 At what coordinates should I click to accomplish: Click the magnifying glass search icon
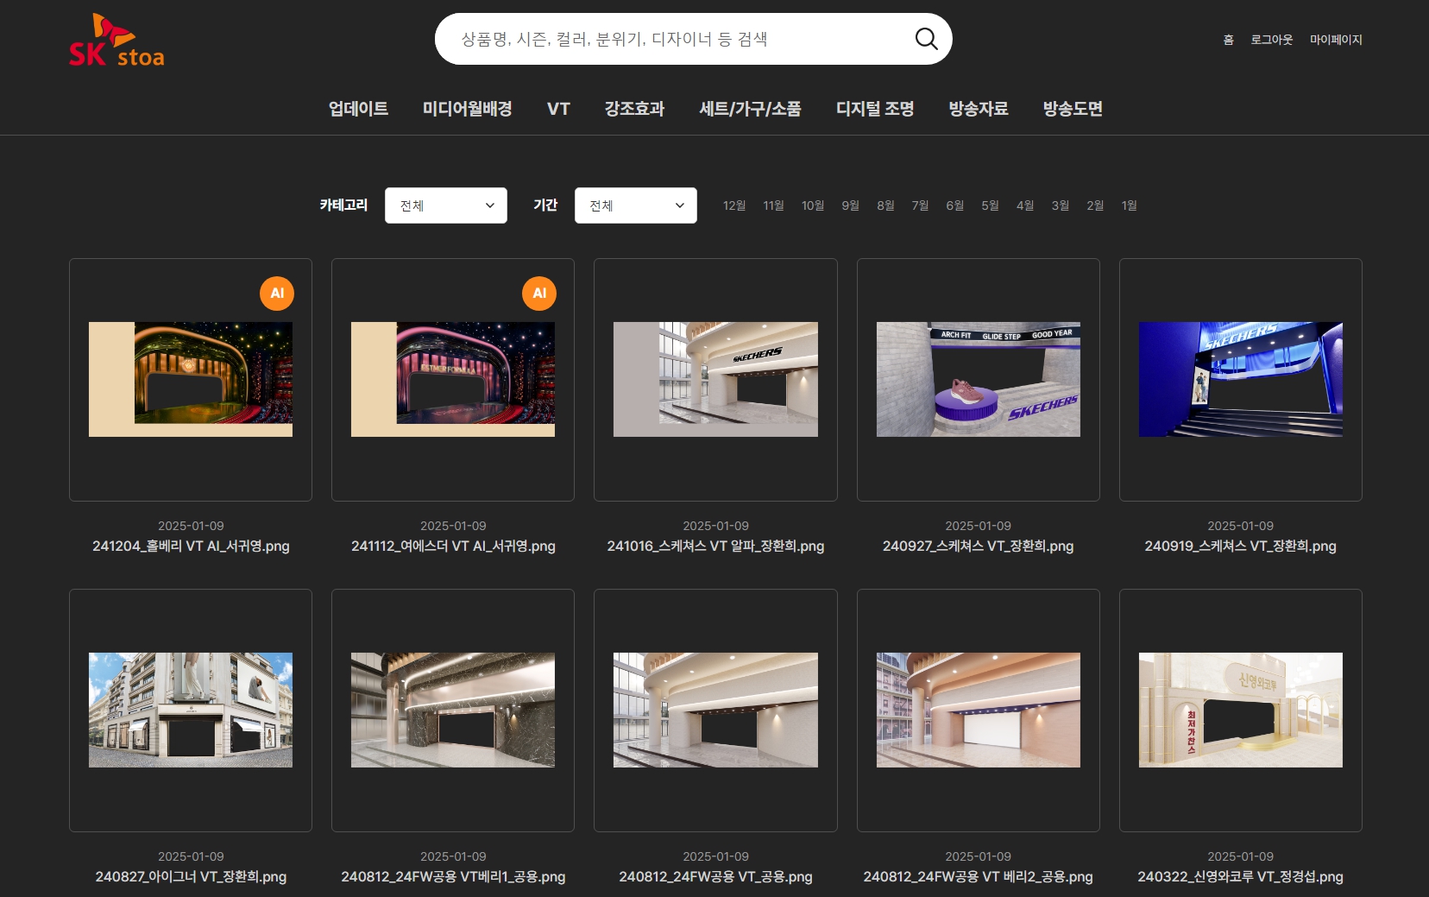(x=926, y=39)
